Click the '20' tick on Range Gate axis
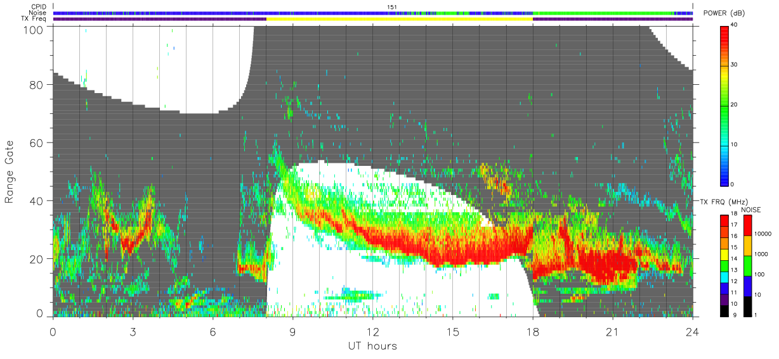Image resolution: width=779 pixels, height=359 pixels. 37,258
